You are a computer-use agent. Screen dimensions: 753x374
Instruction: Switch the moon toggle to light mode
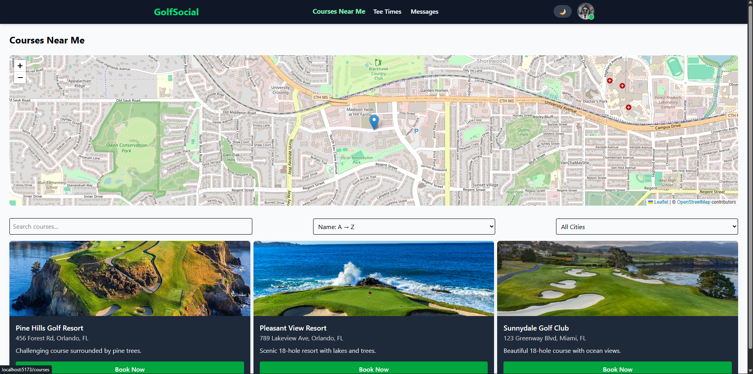562,11
